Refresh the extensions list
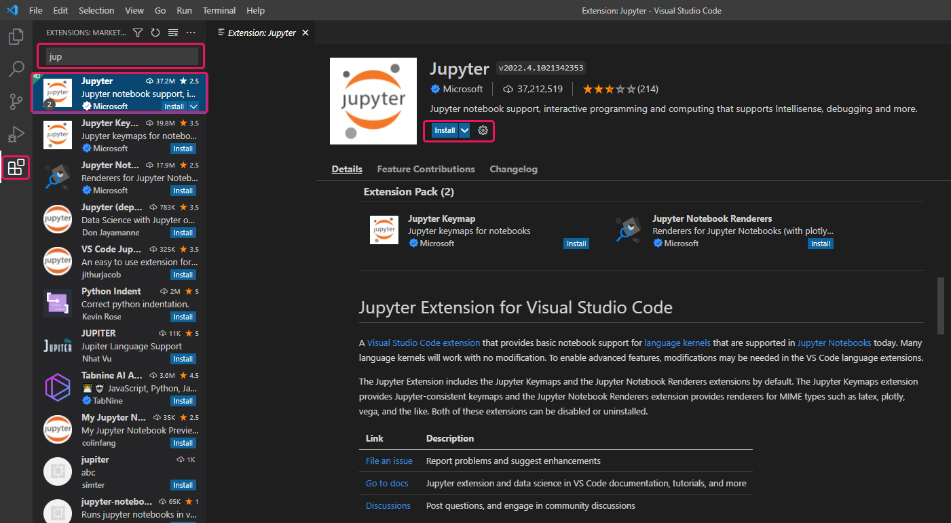Viewport: 951px width, 523px height. [x=155, y=33]
